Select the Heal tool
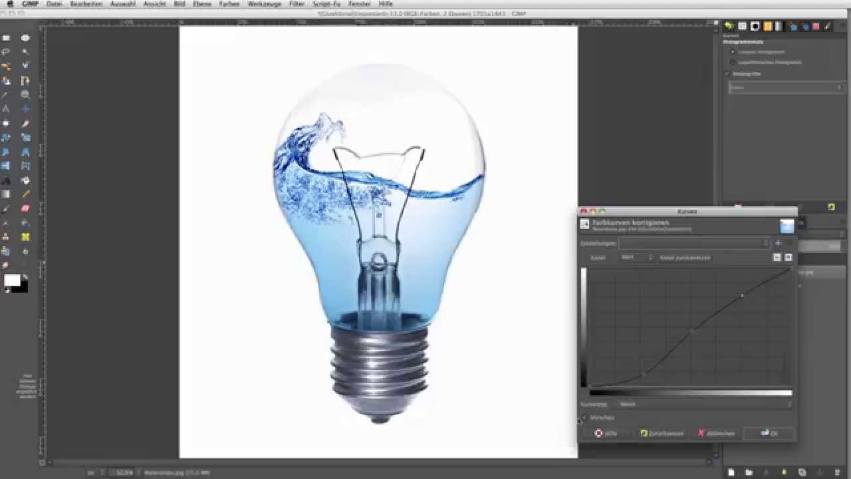Screen dimensions: 851x479 (25, 237)
